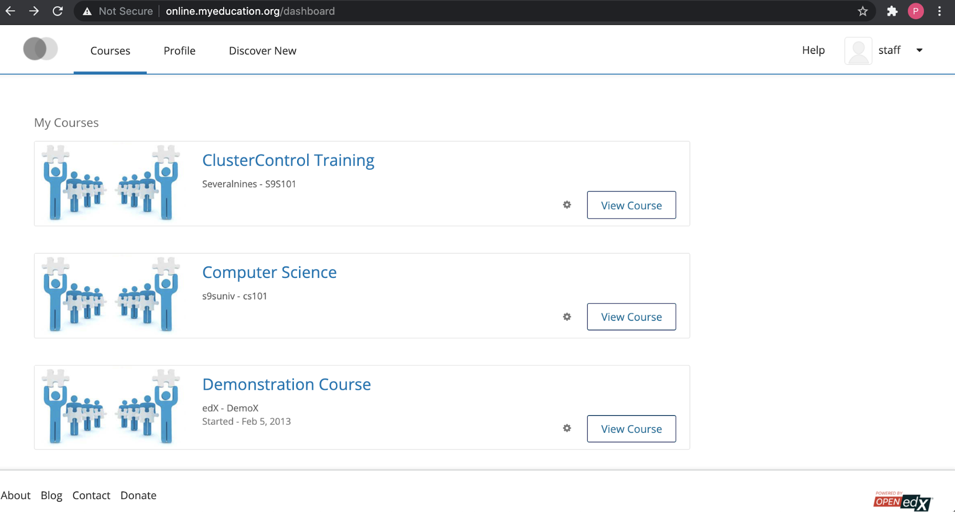Viewport: 955px width, 512px height.
Task: Click the Powered by Open edX logo
Action: coord(903,501)
